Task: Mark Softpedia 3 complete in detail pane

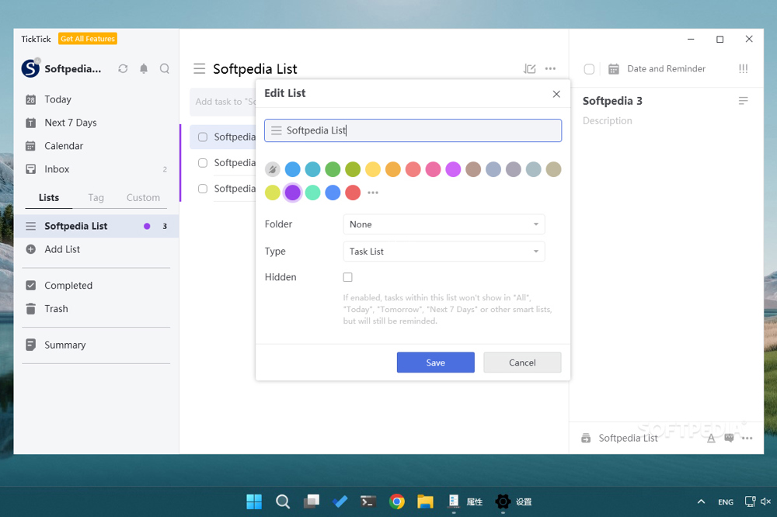Action: [589, 69]
